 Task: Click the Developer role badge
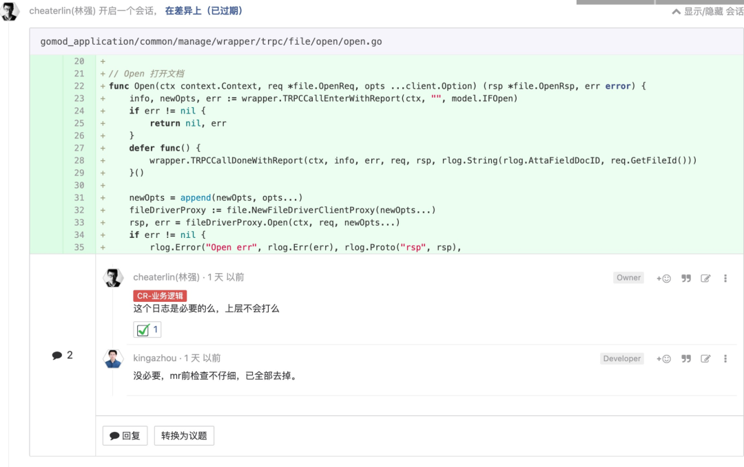621,358
